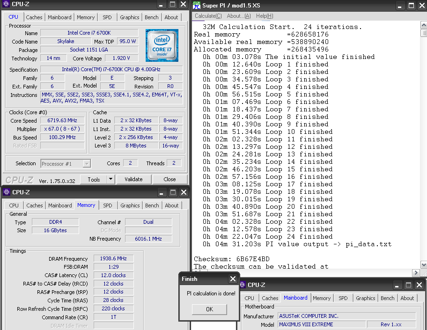Click the Multiplier value x 67.0 ( 8 - 67 )
The height and width of the screenshot is (330, 427).
click(62, 129)
